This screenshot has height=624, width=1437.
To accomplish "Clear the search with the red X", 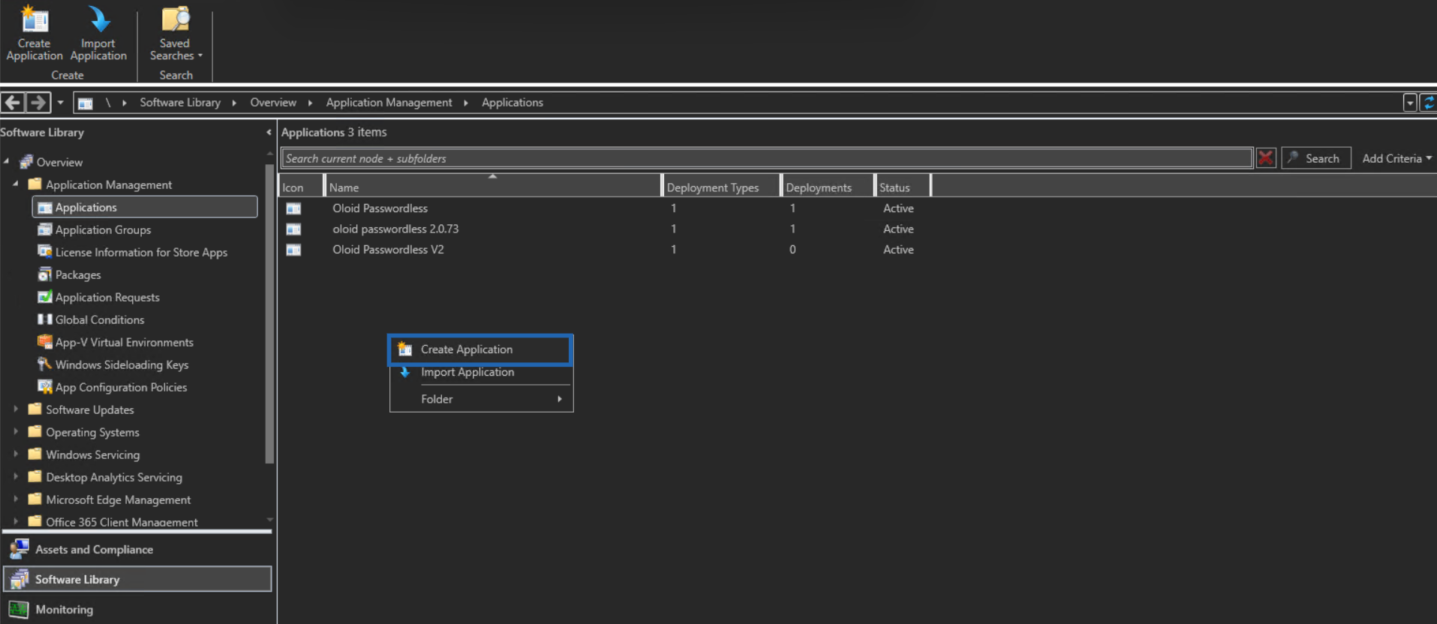I will coord(1266,158).
